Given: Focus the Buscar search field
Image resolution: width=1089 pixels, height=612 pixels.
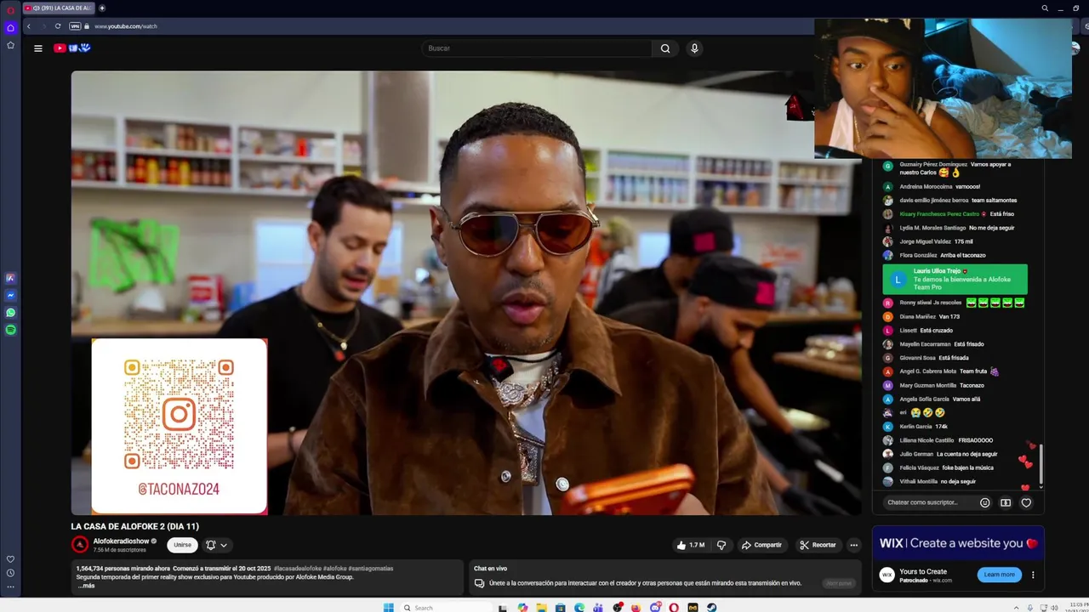Looking at the screenshot, I should tap(538, 48).
